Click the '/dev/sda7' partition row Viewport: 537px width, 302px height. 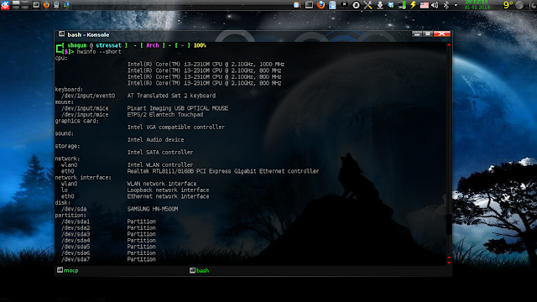108,259
